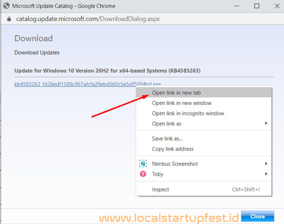Close the Chrome window with X

pyautogui.click(x=277, y=6)
